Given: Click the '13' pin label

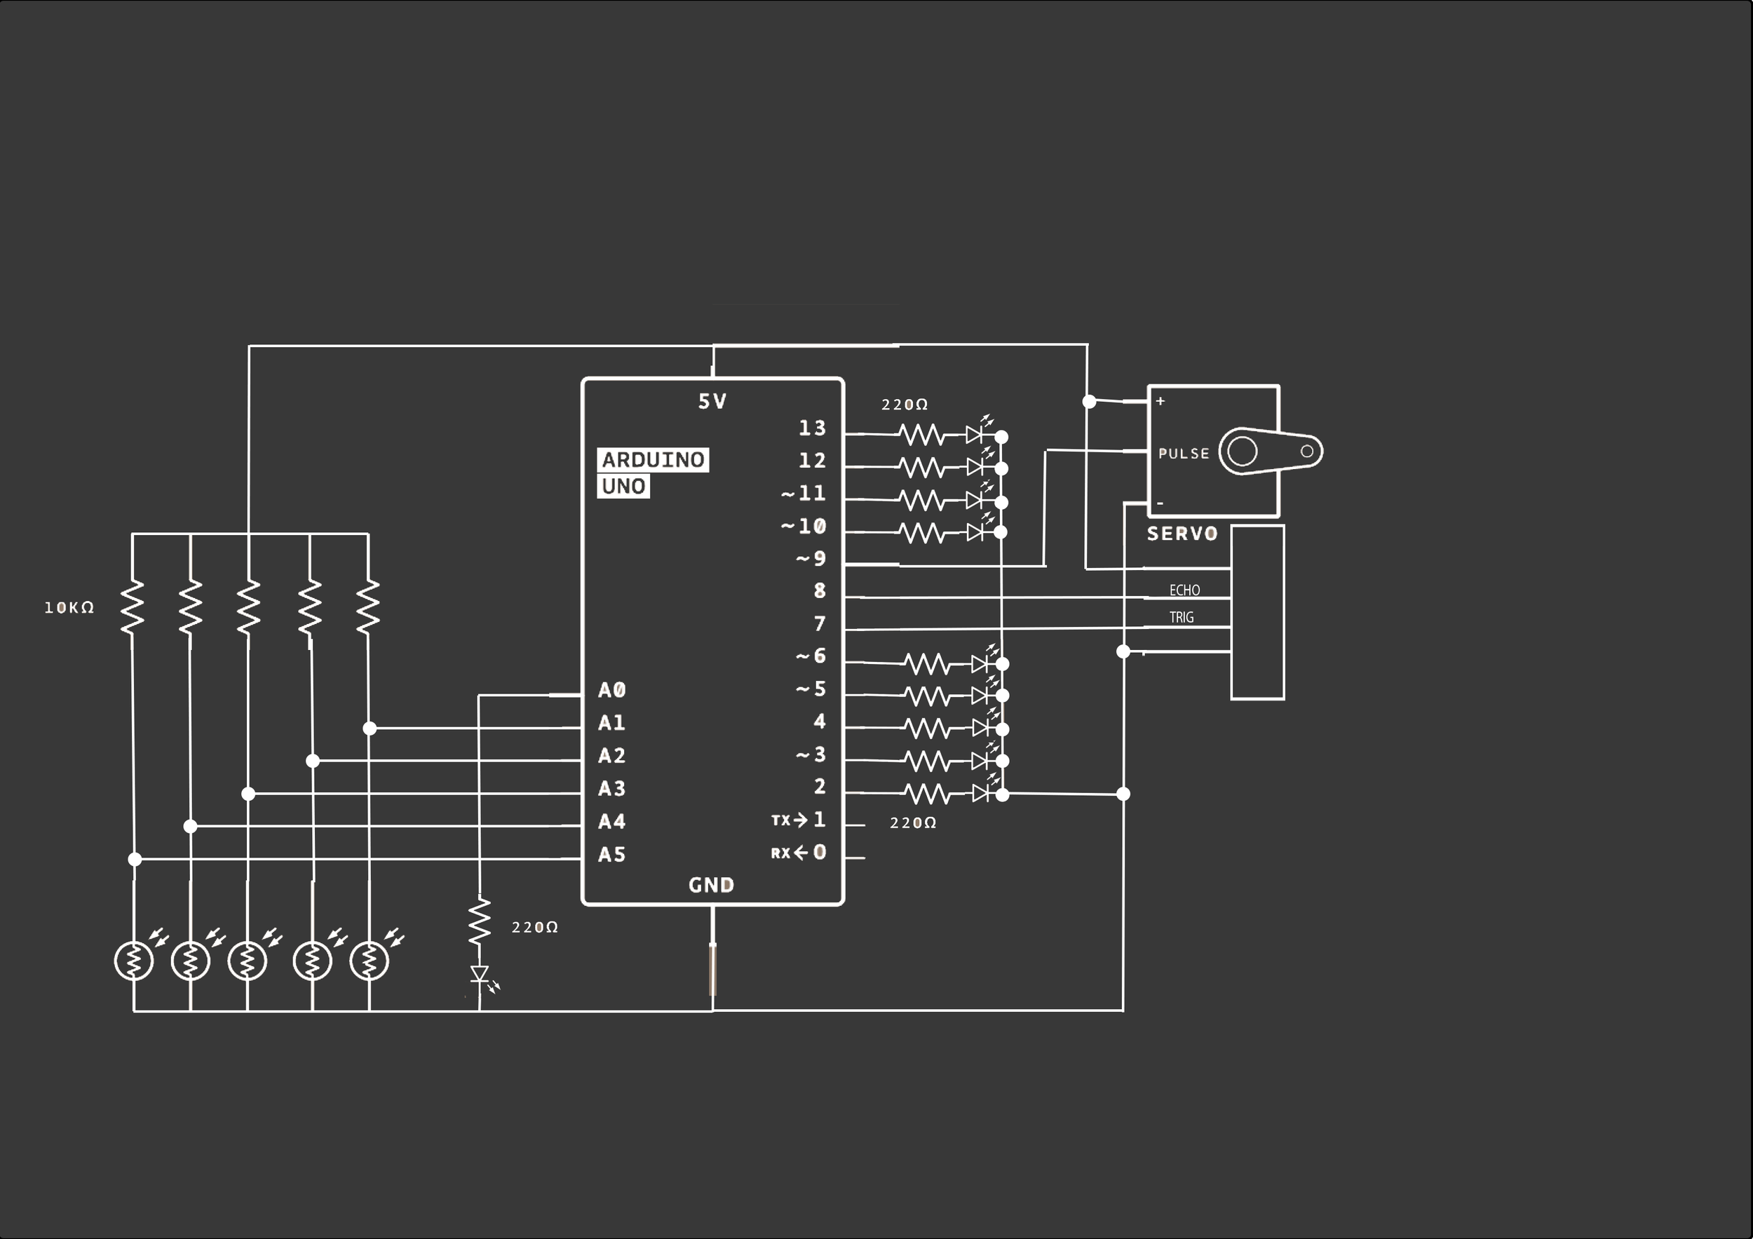Looking at the screenshot, I should point(813,428).
